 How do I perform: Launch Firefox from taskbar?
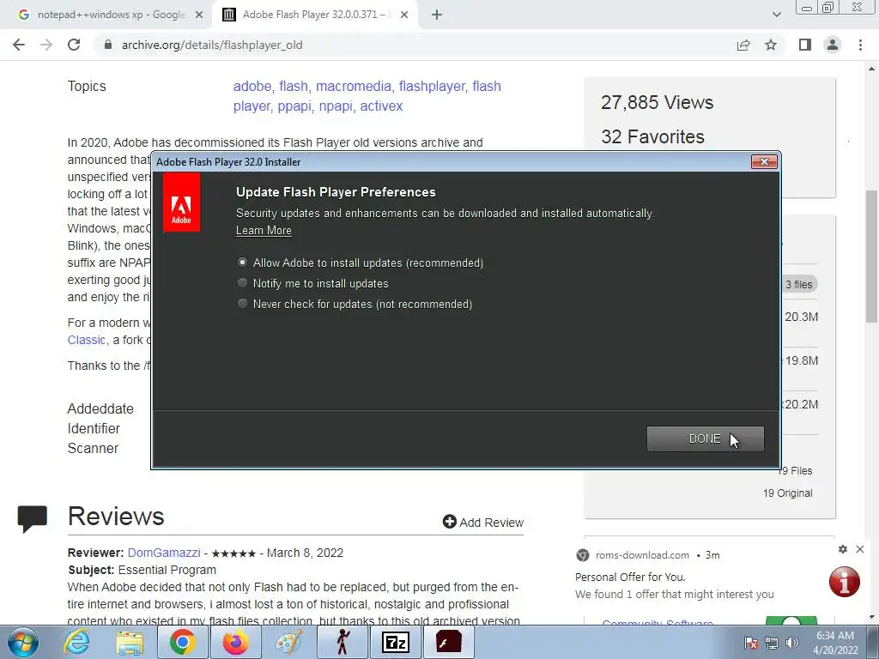[235, 642]
